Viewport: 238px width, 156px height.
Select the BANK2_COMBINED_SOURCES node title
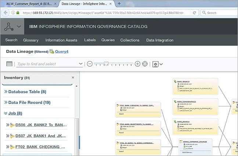(x=195, y=142)
